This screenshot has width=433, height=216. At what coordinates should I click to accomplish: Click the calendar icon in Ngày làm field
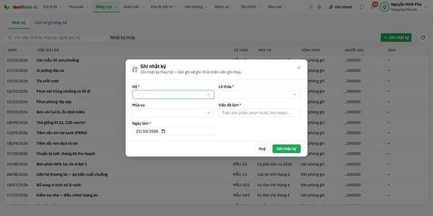pyautogui.click(x=163, y=131)
